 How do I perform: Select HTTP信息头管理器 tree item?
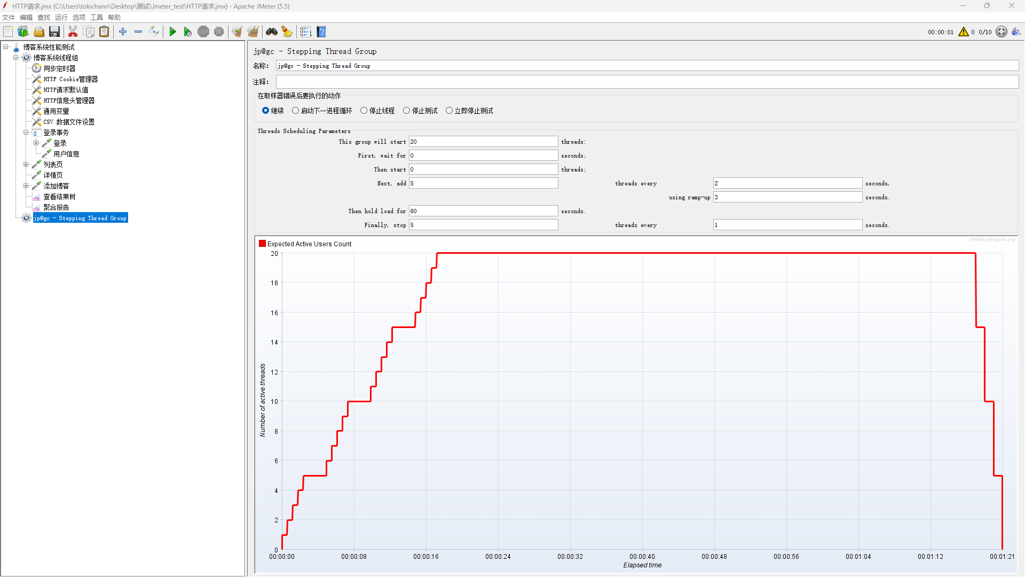[x=69, y=100]
